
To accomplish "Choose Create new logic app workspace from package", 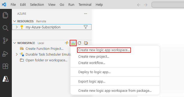I will click(115, 90).
